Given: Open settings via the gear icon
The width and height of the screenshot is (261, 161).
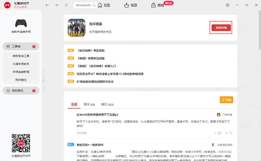Looking at the screenshot, I should 228,5.
